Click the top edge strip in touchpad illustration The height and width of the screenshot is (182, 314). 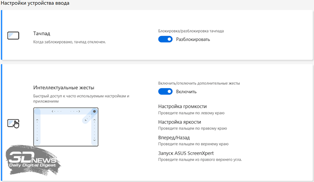pyautogui.click(x=66, y=111)
